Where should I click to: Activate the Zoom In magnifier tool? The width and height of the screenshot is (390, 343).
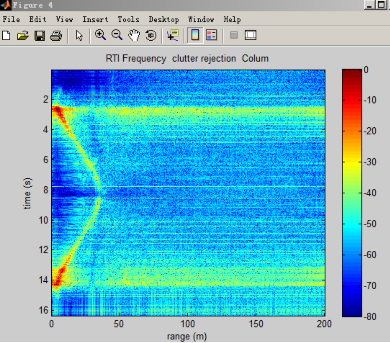(101, 35)
